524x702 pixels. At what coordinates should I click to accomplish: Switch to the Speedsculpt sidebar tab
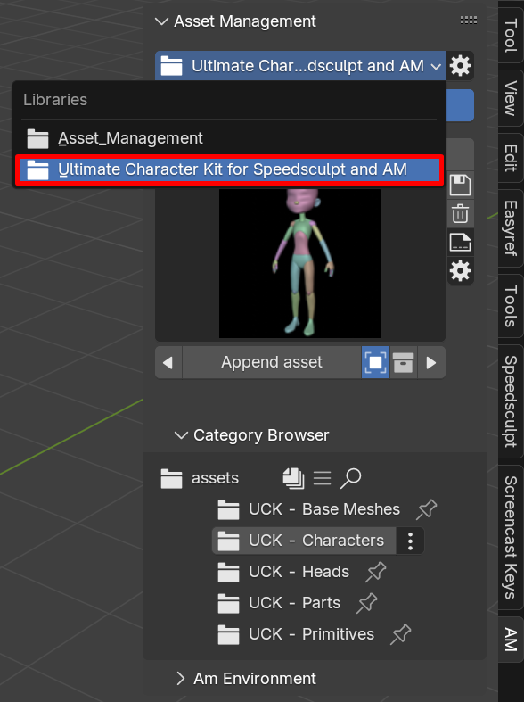click(x=511, y=401)
